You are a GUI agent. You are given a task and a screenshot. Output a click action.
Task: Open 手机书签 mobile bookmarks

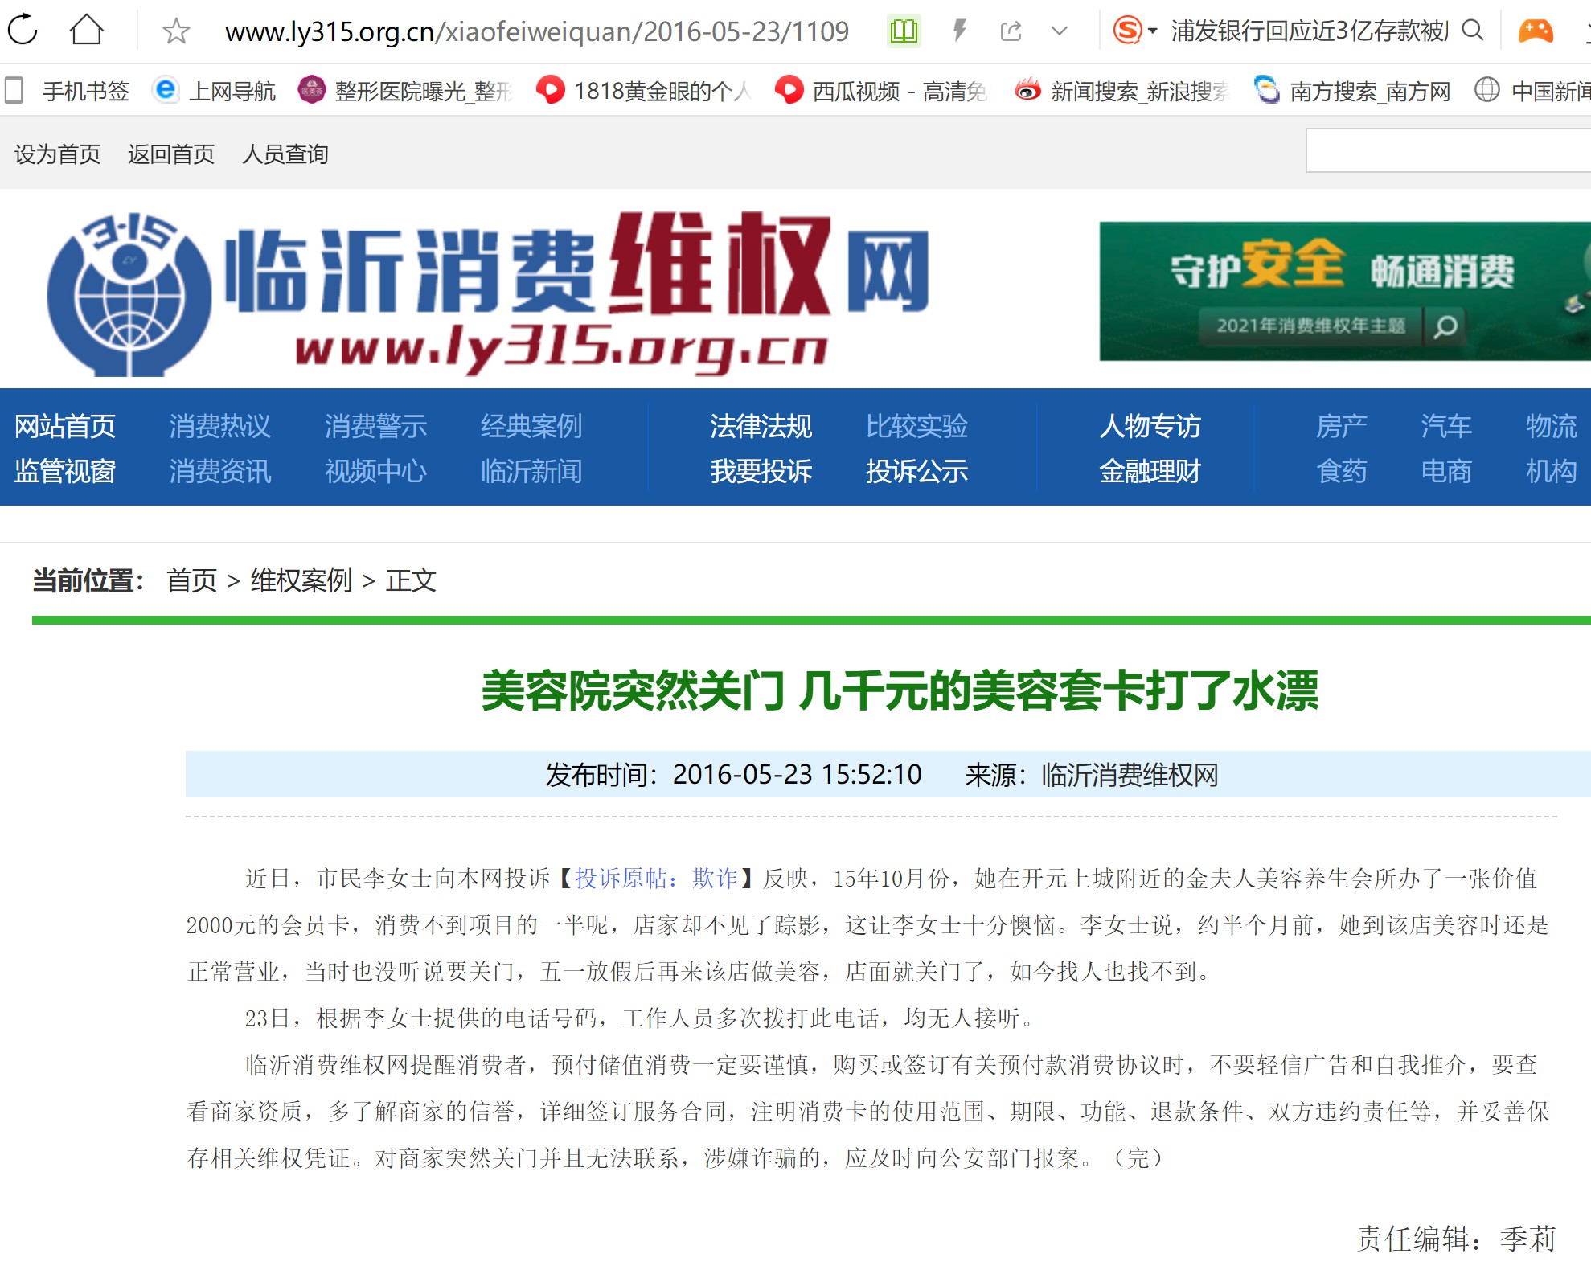pos(68,91)
